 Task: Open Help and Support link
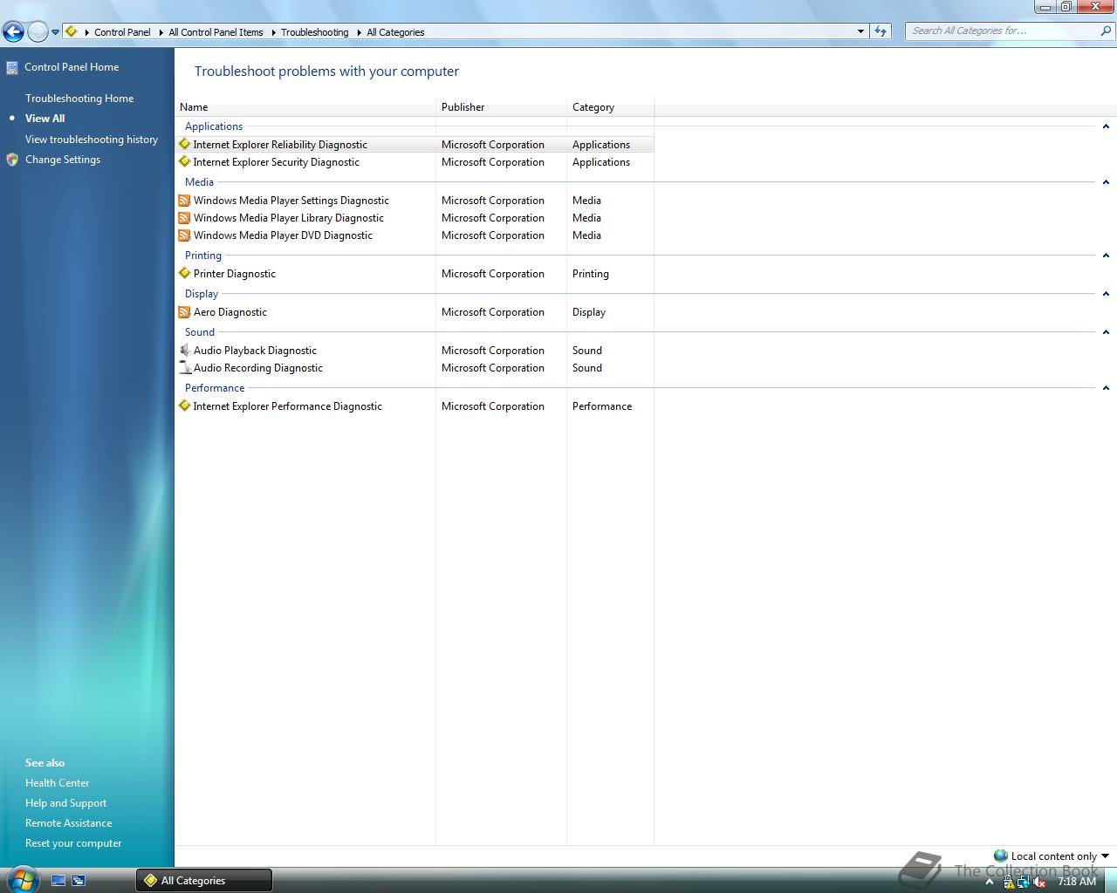[x=65, y=803]
